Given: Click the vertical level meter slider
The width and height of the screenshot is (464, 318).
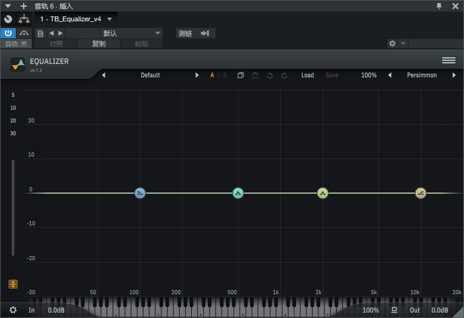Looking at the screenshot, I should pos(13,207).
